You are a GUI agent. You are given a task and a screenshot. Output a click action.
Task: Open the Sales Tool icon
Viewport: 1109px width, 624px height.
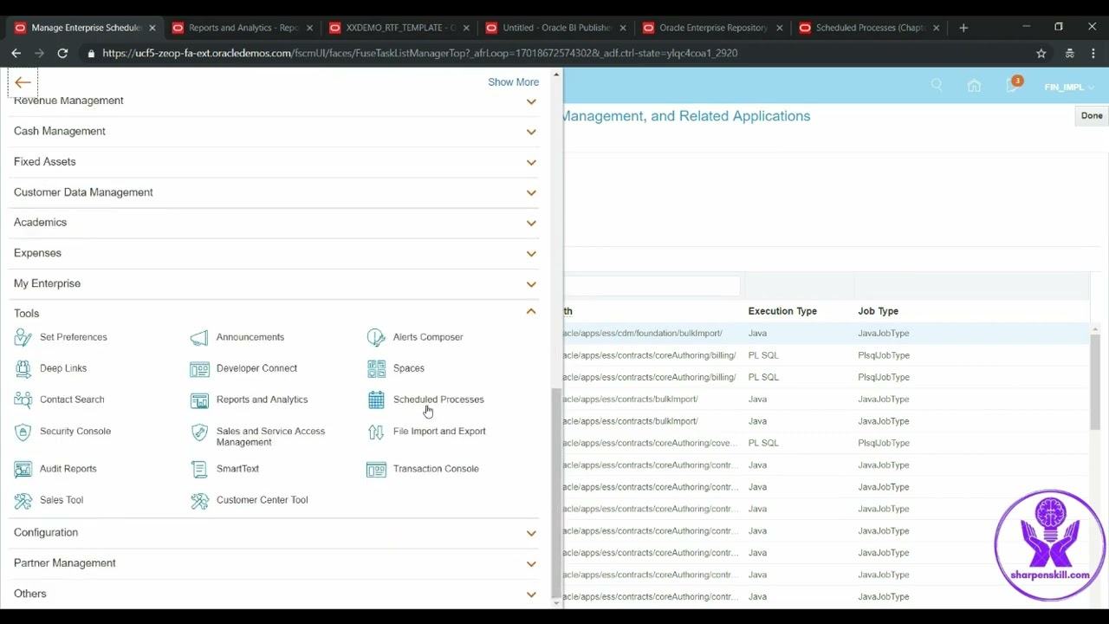tap(23, 500)
